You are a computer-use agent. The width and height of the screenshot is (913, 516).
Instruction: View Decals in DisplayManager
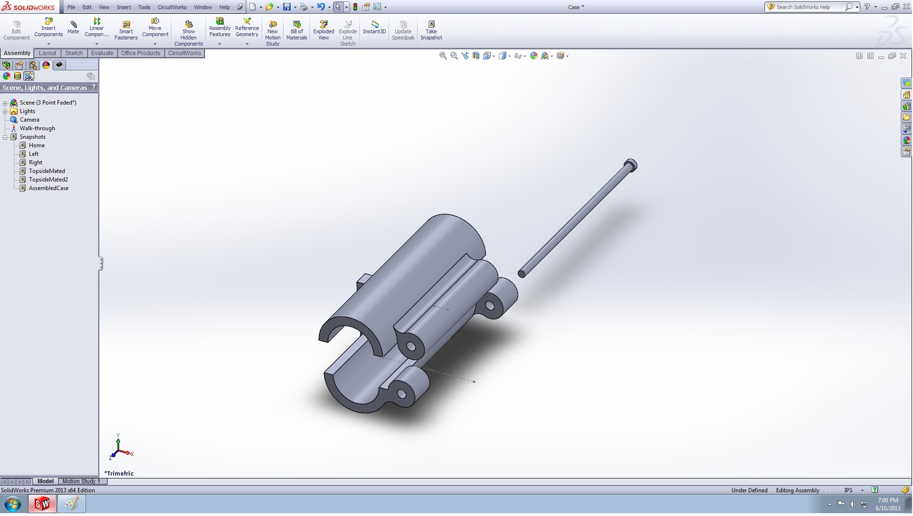(x=18, y=76)
